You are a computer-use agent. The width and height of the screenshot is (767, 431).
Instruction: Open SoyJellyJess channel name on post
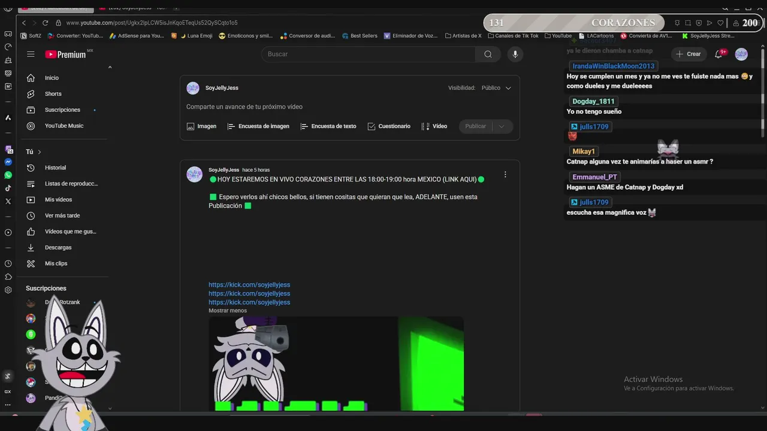224,170
